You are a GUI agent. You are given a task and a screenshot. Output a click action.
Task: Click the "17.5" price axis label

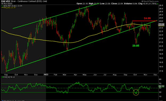(161, 71)
